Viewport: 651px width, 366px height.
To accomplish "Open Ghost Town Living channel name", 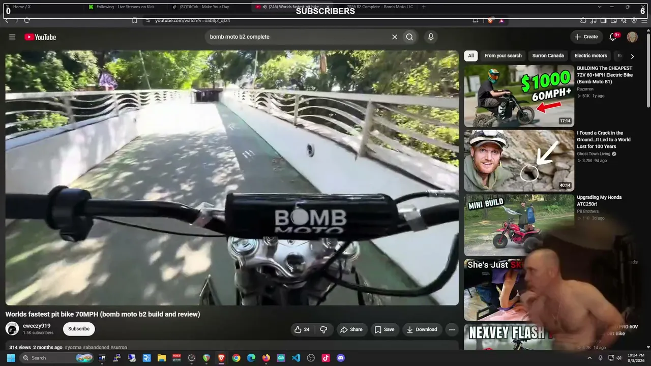I will coord(594,154).
